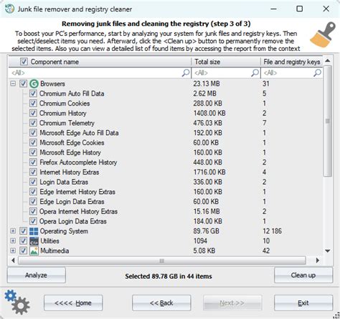
Task: Close the Junk file remover window
Action: click(326, 9)
